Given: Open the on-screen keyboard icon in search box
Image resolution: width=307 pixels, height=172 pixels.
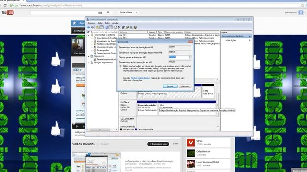Looking at the screenshot, I should (100, 13).
